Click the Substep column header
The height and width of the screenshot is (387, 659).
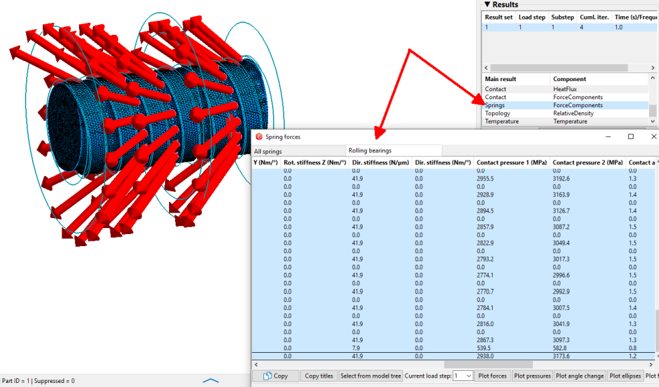(x=562, y=17)
